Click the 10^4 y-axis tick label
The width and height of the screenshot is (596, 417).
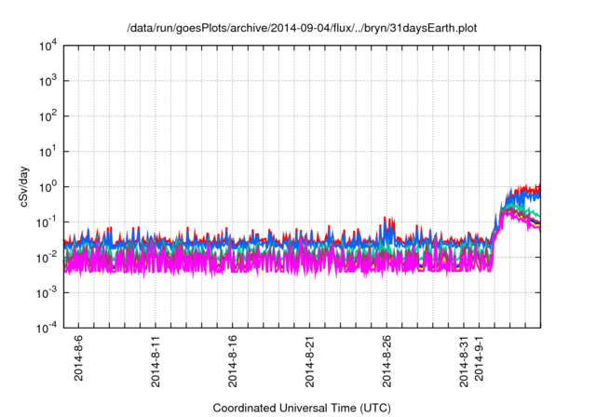(x=47, y=47)
